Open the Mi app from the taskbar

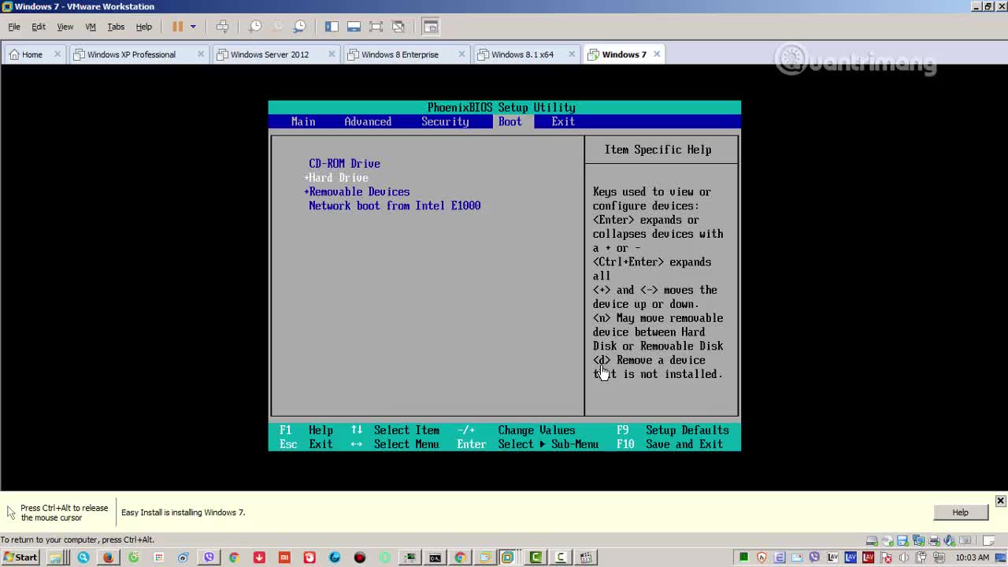tap(284, 558)
